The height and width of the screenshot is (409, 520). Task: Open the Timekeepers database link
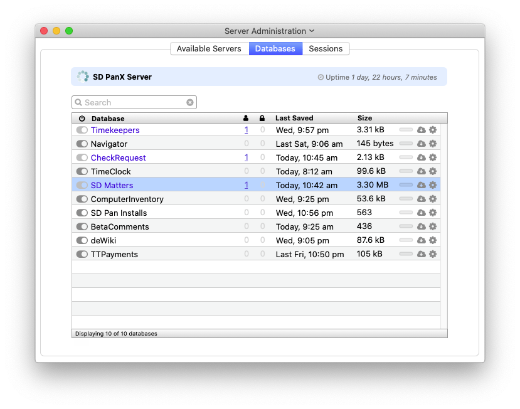point(115,130)
